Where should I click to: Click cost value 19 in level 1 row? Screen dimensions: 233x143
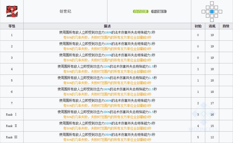[212, 35]
